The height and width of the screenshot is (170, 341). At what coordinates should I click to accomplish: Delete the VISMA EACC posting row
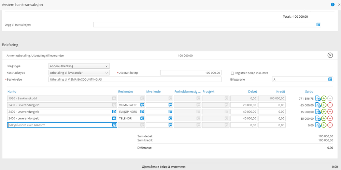point(330,105)
